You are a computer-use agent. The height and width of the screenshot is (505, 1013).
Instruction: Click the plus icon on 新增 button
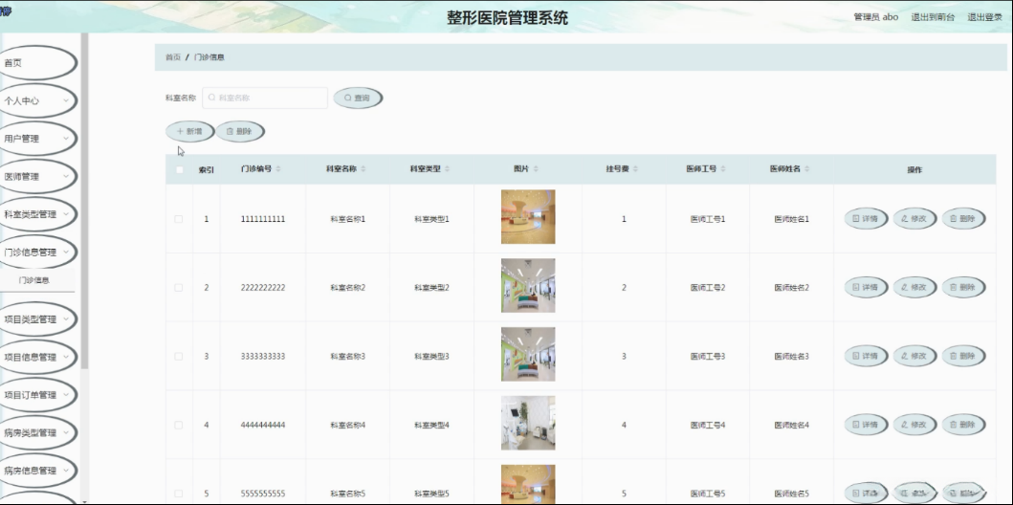coord(180,131)
